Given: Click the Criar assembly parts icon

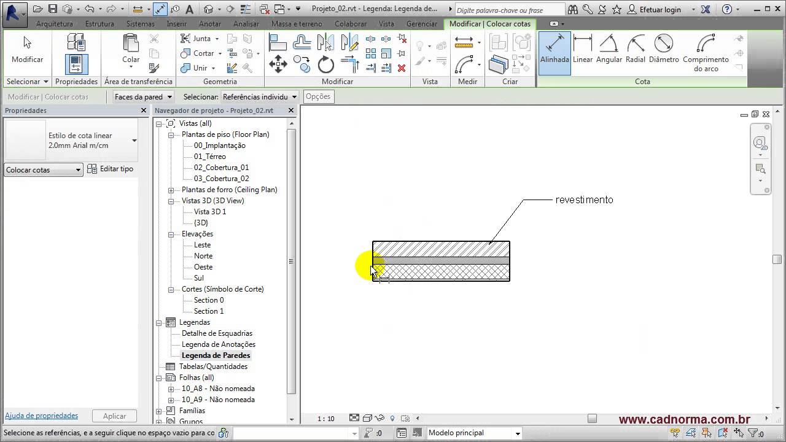Looking at the screenshot, I should click(x=498, y=64).
